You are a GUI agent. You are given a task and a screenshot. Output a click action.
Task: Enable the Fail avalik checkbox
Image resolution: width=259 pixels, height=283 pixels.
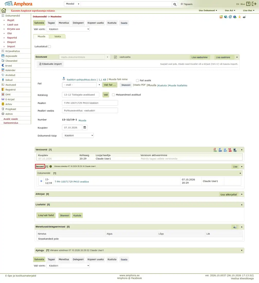[x=137, y=81]
